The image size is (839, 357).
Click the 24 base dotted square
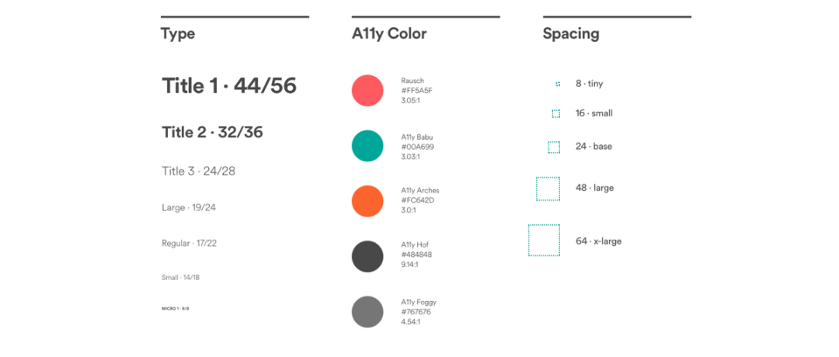point(554,147)
